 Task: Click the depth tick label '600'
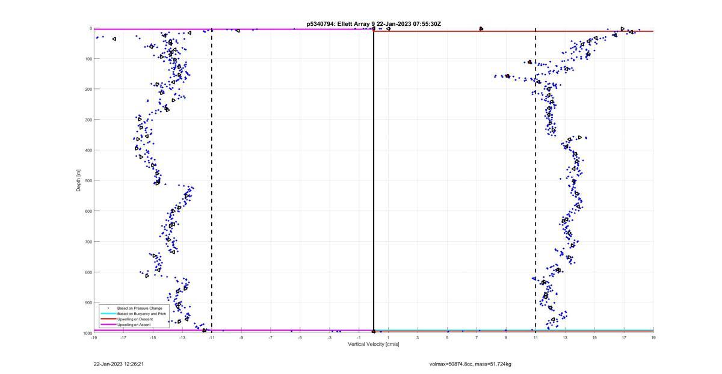click(88, 211)
